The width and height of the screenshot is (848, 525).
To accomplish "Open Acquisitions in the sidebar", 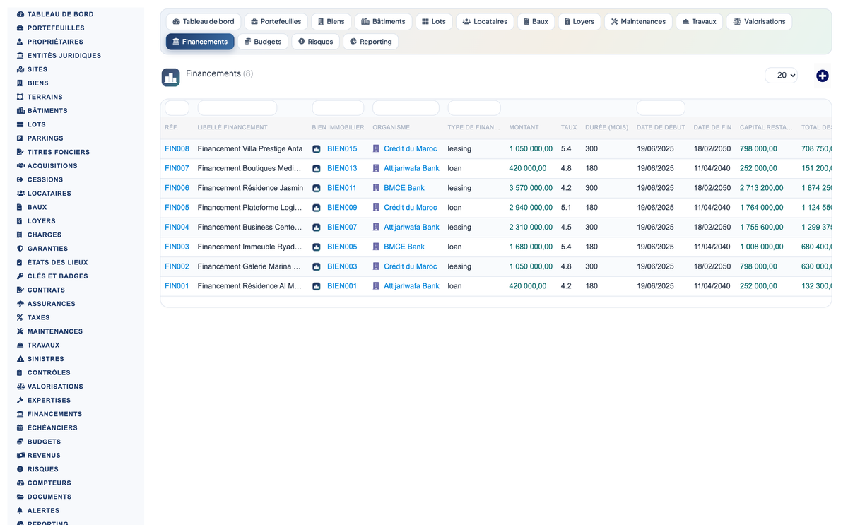I will tap(52, 166).
